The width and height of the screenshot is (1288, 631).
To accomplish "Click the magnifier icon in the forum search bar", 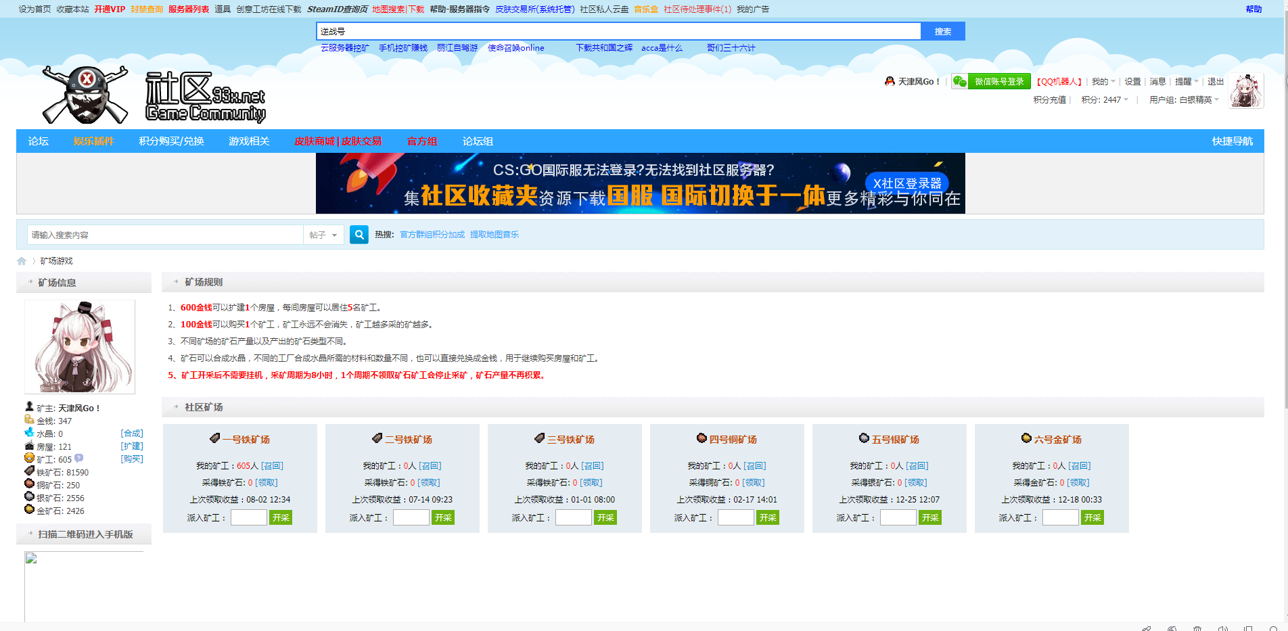I will [359, 235].
